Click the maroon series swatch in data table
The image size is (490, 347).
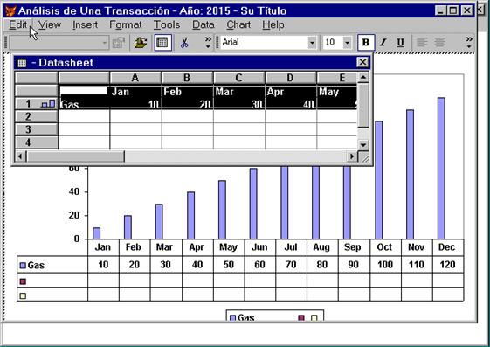tap(23, 281)
